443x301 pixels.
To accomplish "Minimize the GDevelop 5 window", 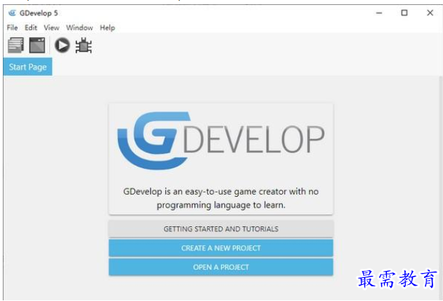I will pyautogui.click(x=379, y=13).
